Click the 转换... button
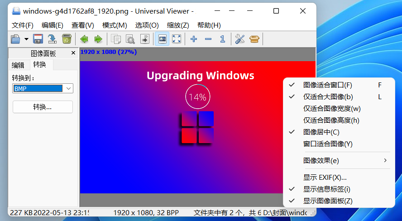402x221 pixels. point(43,107)
